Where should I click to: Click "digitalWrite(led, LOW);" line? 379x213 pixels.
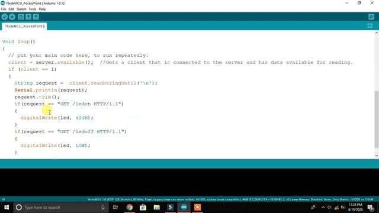[55, 146]
